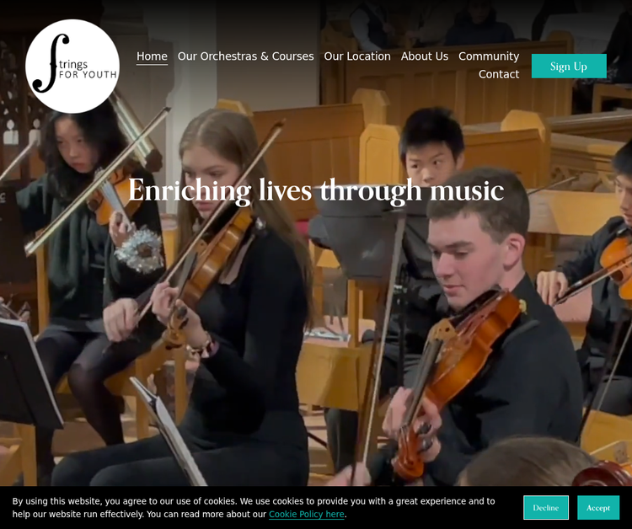Screen dimensions: 632x529
Task: Click the 'Enriching lives through music' heading
Action: tap(316, 190)
